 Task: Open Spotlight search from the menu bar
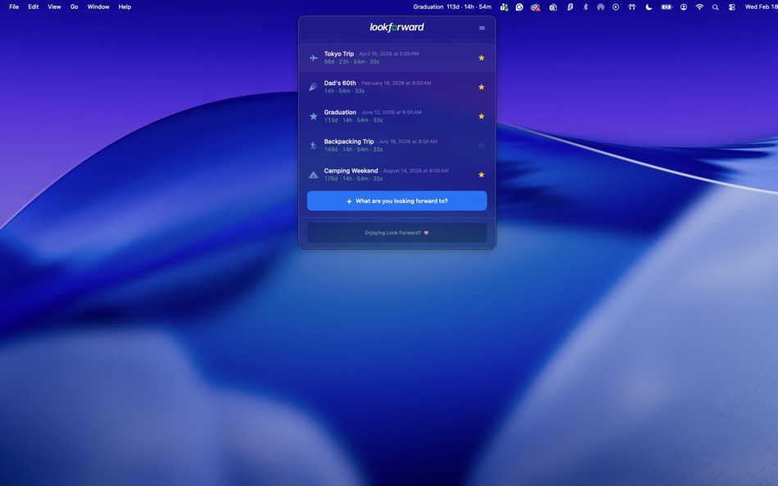[x=714, y=6]
